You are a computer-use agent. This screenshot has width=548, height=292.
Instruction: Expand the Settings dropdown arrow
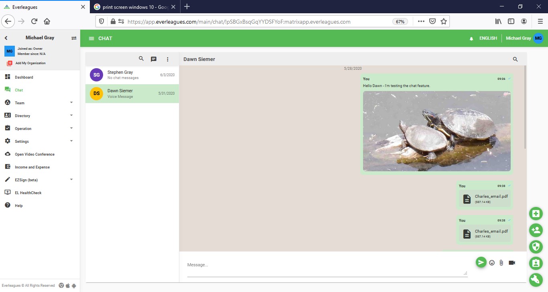click(71, 141)
